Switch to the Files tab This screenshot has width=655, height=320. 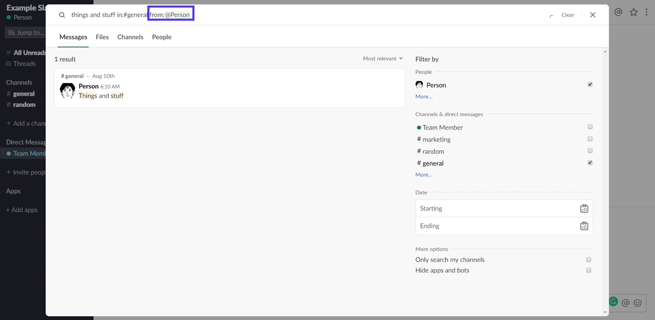point(102,37)
